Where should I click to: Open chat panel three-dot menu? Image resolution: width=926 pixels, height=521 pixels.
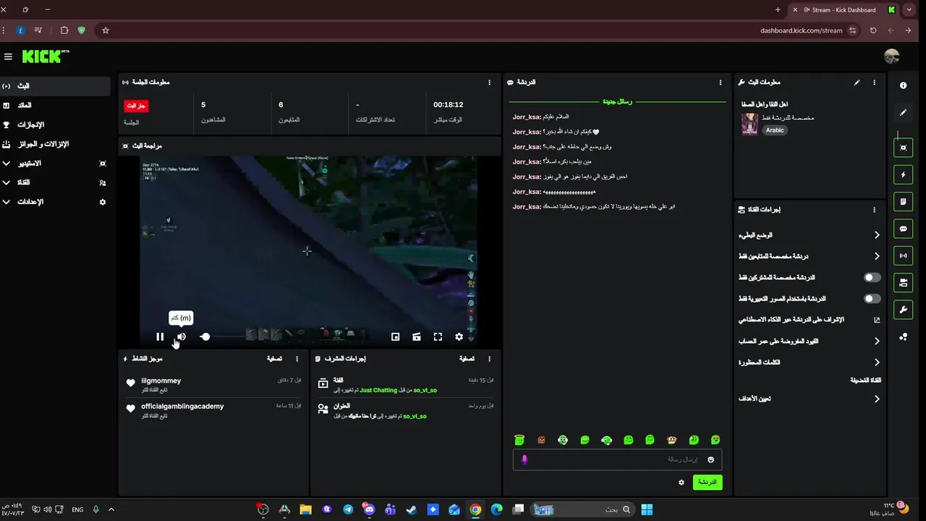tap(720, 82)
